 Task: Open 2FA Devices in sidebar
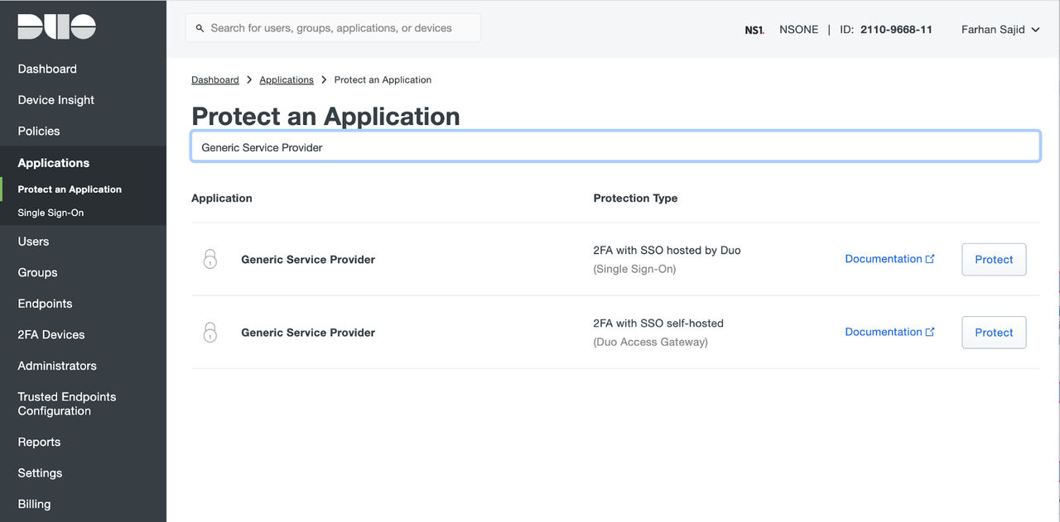(x=51, y=334)
